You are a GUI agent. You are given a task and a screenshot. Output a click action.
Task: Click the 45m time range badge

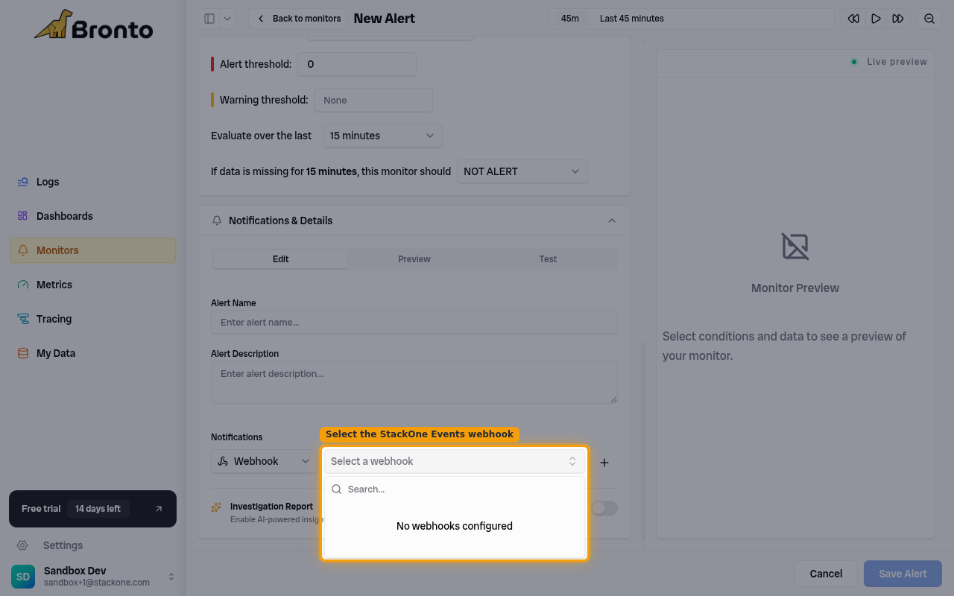pyautogui.click(x=570, y=19)
